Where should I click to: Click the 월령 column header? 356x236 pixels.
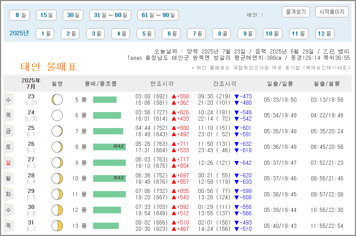tap(57, 84)
